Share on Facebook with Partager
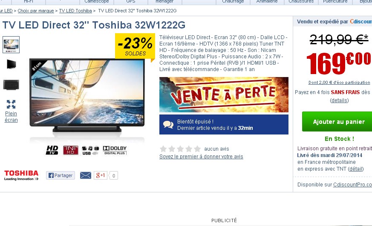The image size is (372, 226). pos(61,175)
